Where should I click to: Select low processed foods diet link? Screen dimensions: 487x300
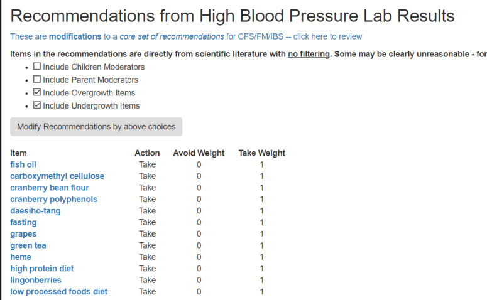click(59, 292)
